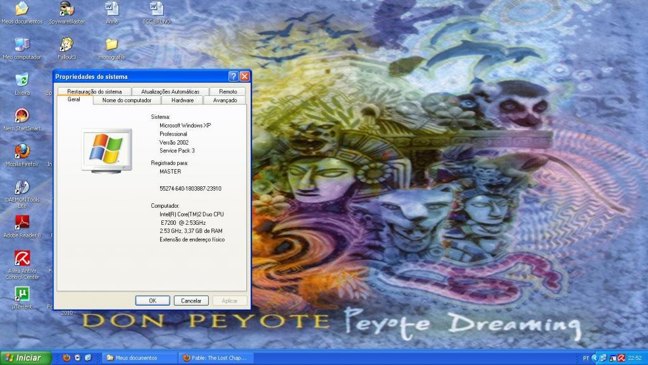
Task: Open the Meus documentos desktop icon
Action: [x=22, y=13]
